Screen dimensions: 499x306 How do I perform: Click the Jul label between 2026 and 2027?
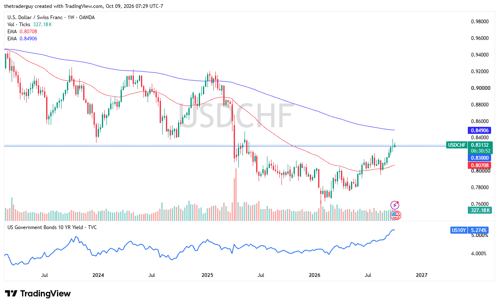(x=368, y=275)
